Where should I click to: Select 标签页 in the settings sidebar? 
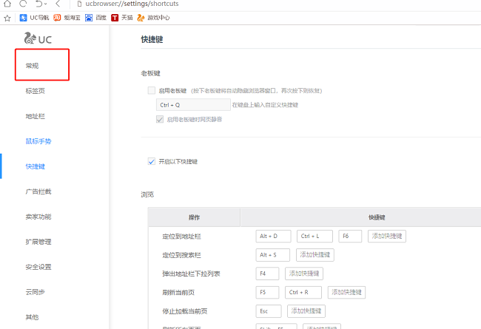click(x=35, y=91)
